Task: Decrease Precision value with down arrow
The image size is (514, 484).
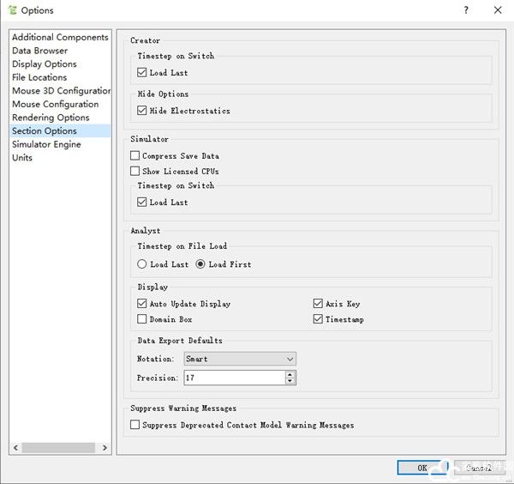Action: [290, 381]
